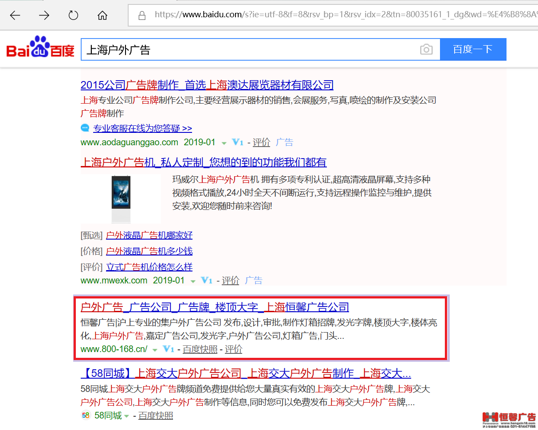Open 专业客服在线为您答疑 link

(x=142, y=128)
